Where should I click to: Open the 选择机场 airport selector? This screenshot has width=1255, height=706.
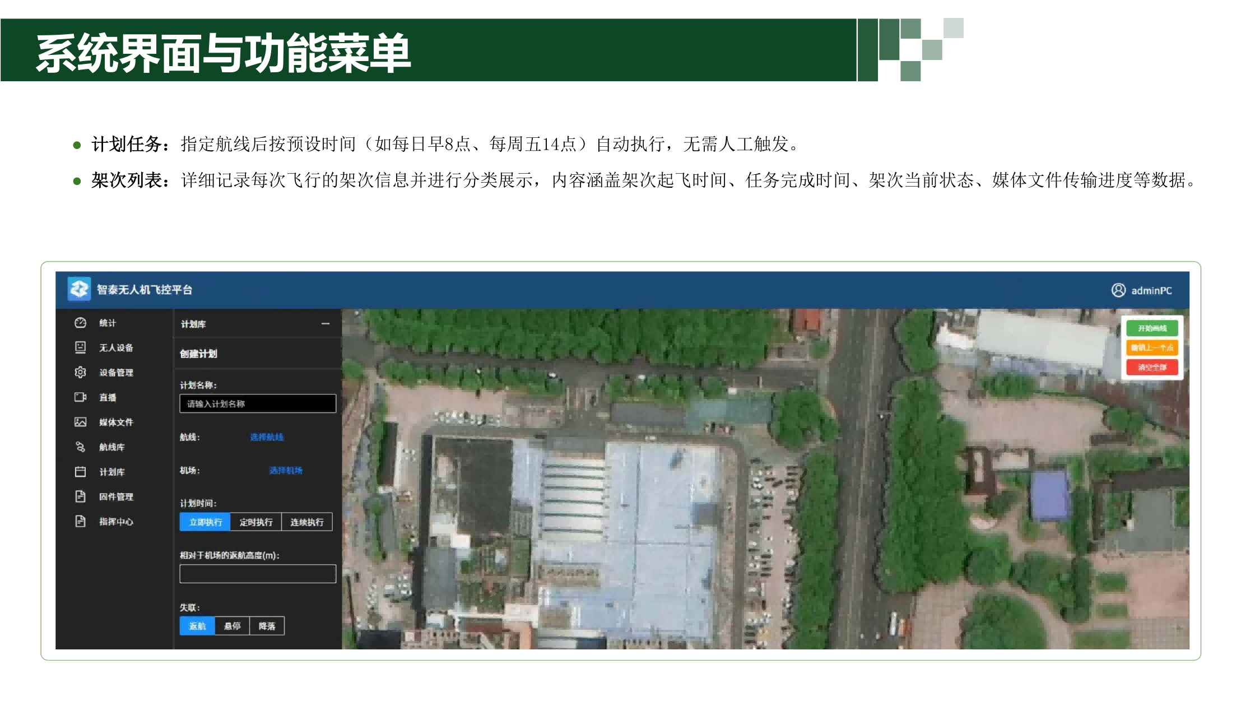click(x=286, y=470)
